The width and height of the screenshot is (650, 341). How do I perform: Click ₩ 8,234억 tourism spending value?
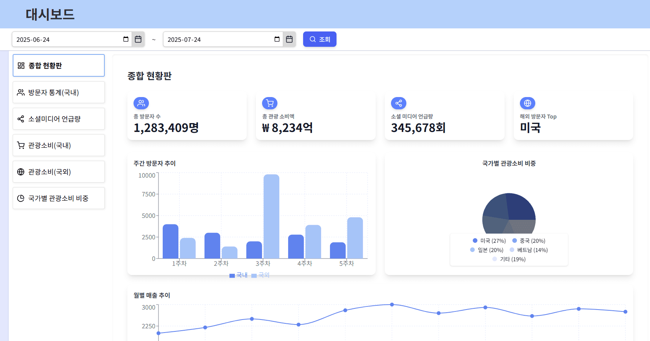pos(287,128)
